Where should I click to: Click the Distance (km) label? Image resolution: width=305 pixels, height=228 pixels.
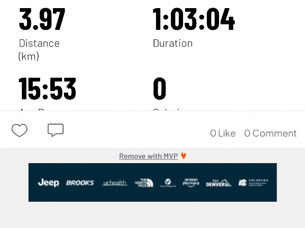point(39,50)
